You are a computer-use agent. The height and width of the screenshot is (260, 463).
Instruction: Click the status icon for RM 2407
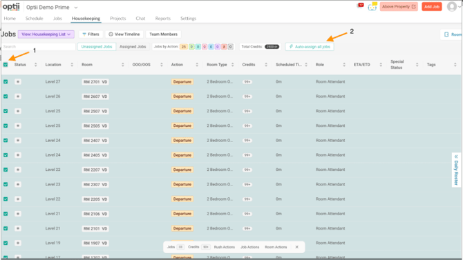click(x=18, y=140)
